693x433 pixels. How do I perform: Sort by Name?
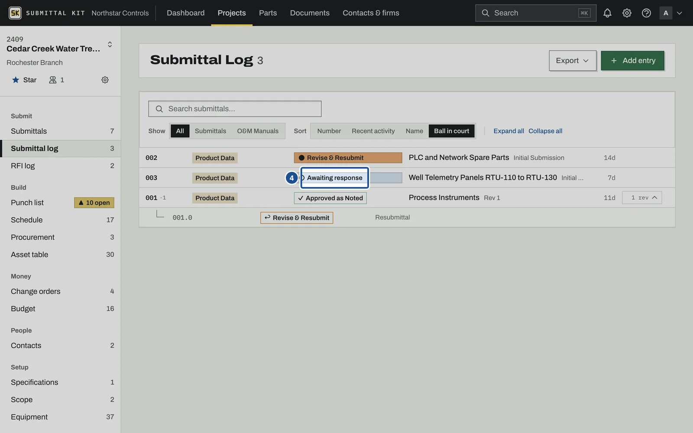tap(414, 131)
